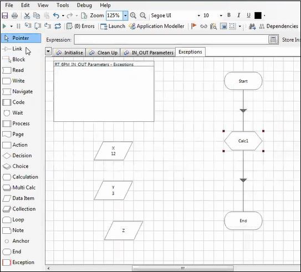Open the page list dropdown before Initialise
The height and width of the screenshot is (272, 301).
click(48, 52)
